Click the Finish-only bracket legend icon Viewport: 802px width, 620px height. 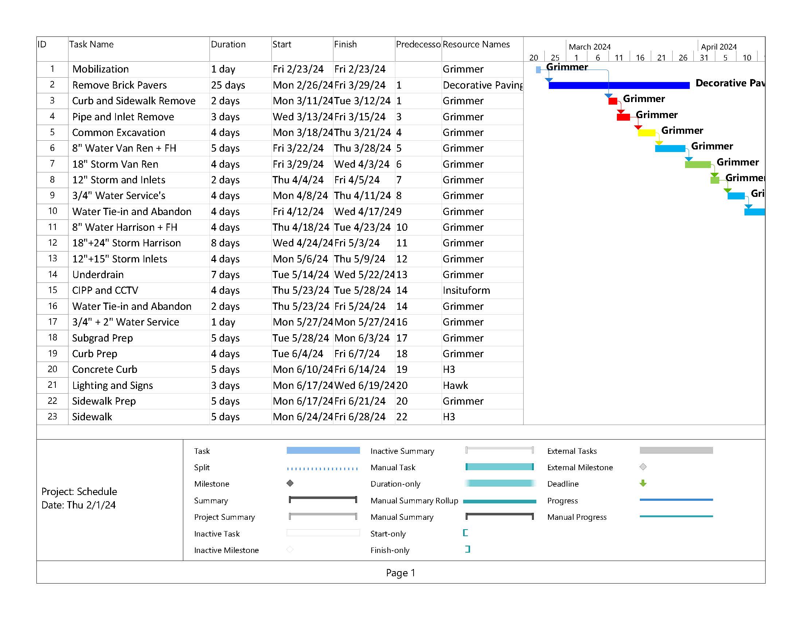tap(467, 549)
